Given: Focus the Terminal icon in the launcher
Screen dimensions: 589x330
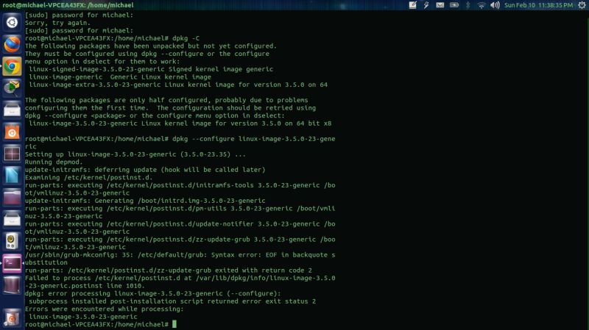Looking at the screenshot, I should [12, 264].
